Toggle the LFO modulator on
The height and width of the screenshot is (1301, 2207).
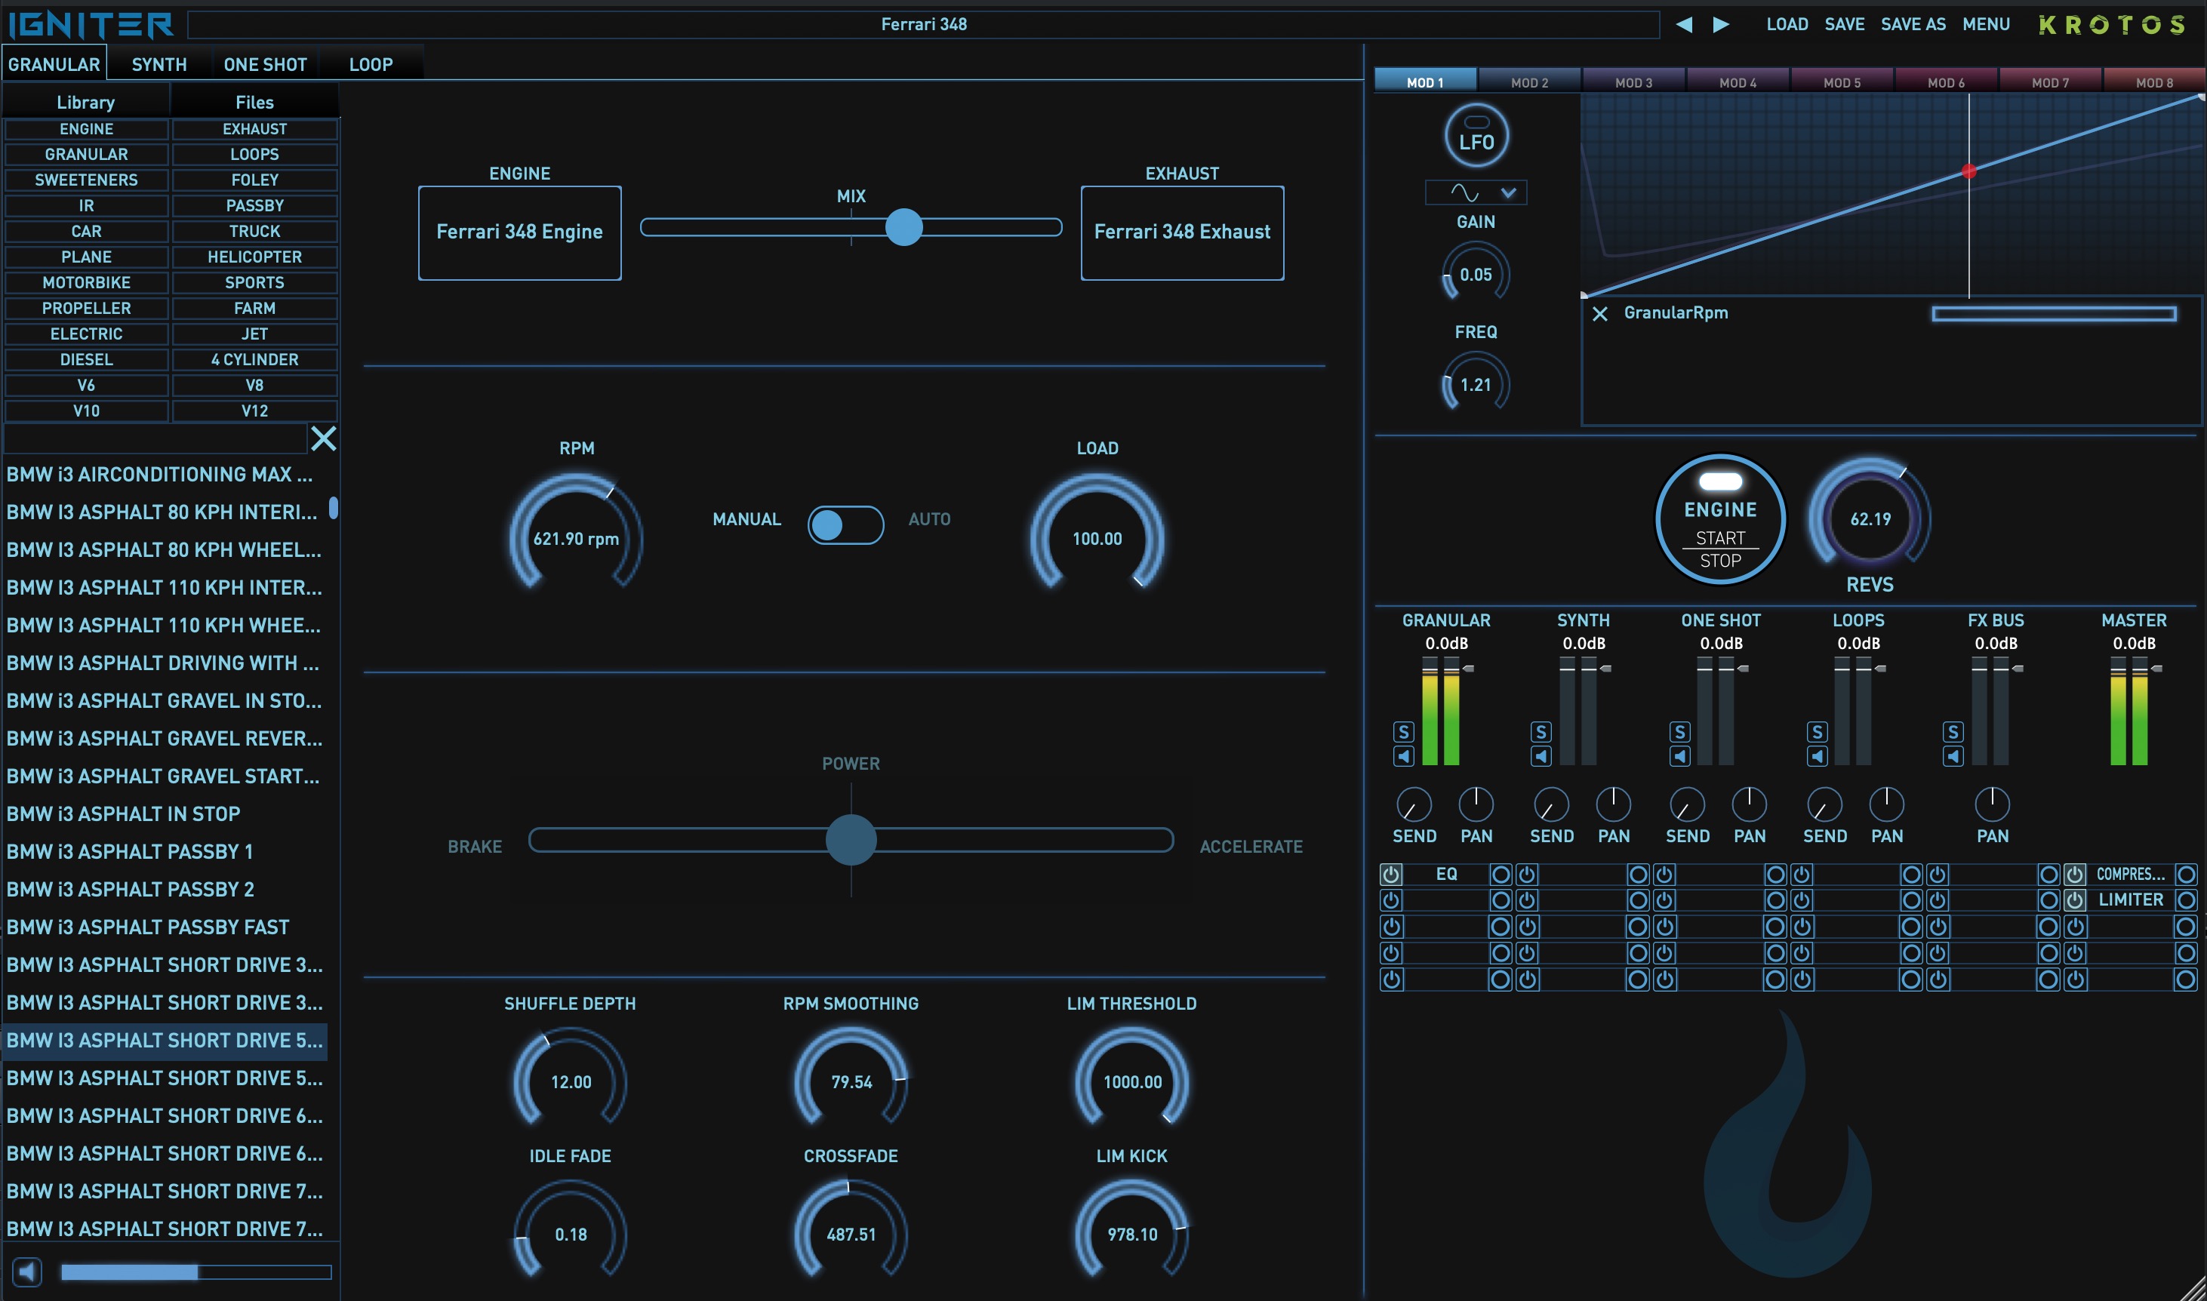(1476, 136)
